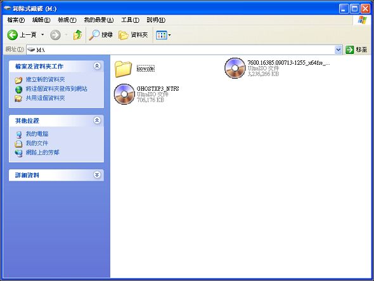Expand the address bar dropdown

339,49
